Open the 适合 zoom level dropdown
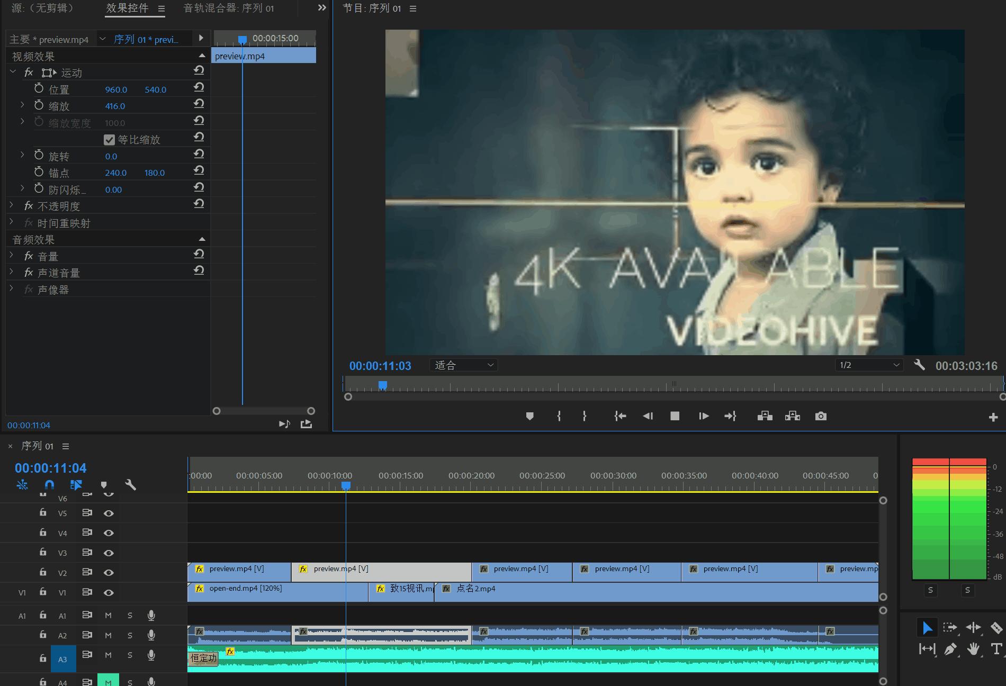1006x686 pixels. click(464, 365)
